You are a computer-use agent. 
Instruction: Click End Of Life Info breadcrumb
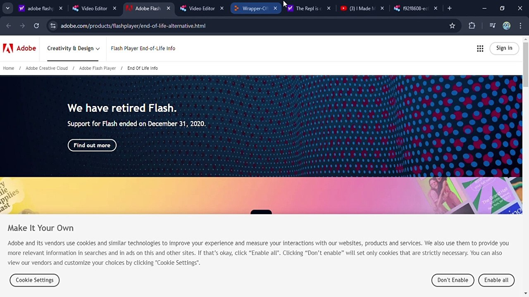tap(143, 68)
